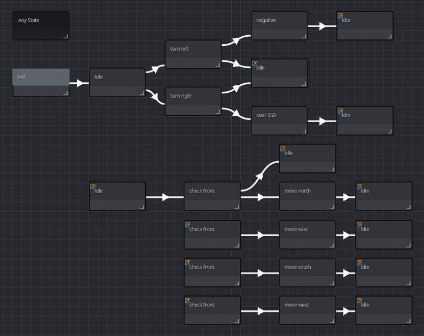424x336 pixels.
Task: Select the transition arrow from init to idle
Action: (79, 83)
